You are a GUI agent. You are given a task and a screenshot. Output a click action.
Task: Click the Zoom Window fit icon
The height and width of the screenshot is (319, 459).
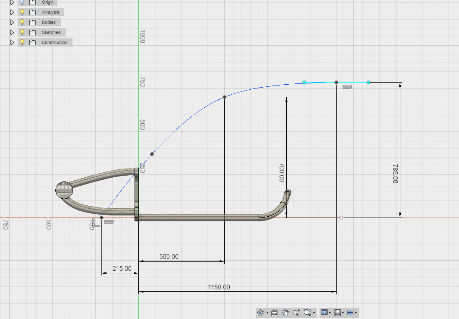[307, 313]
